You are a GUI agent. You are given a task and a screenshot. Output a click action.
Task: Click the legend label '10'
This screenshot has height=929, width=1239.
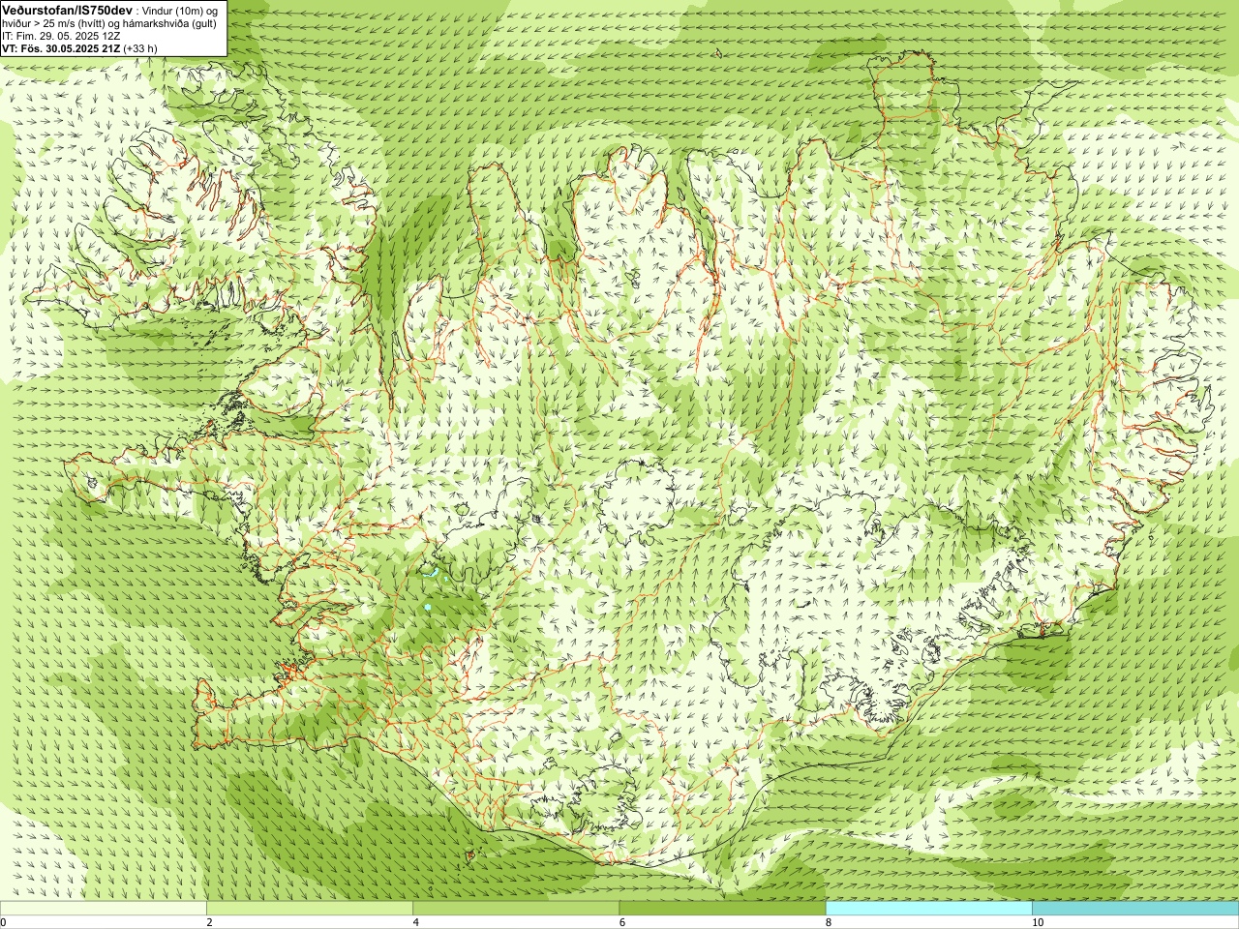[1038, 922]
